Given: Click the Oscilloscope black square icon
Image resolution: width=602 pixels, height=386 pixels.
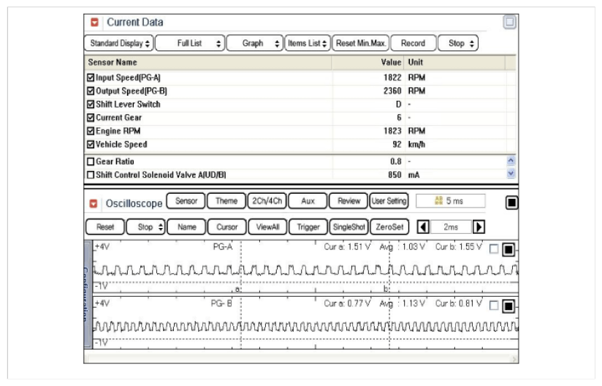Looking at the screenshot, I should [511, 203].
